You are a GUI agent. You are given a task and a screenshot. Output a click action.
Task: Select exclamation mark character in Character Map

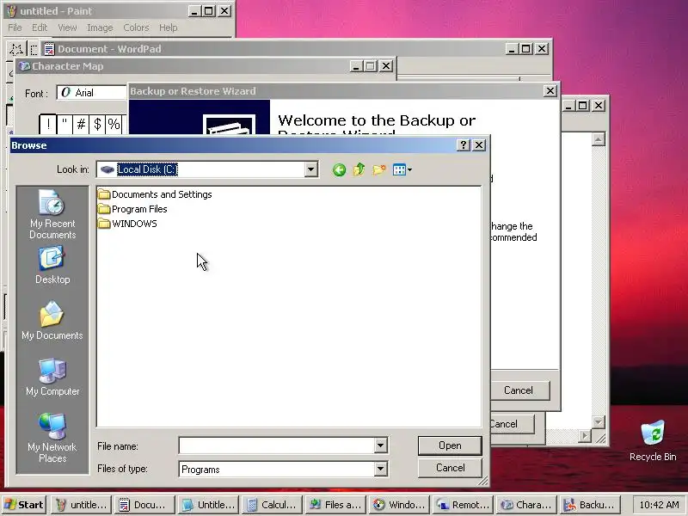click(48, 124)
